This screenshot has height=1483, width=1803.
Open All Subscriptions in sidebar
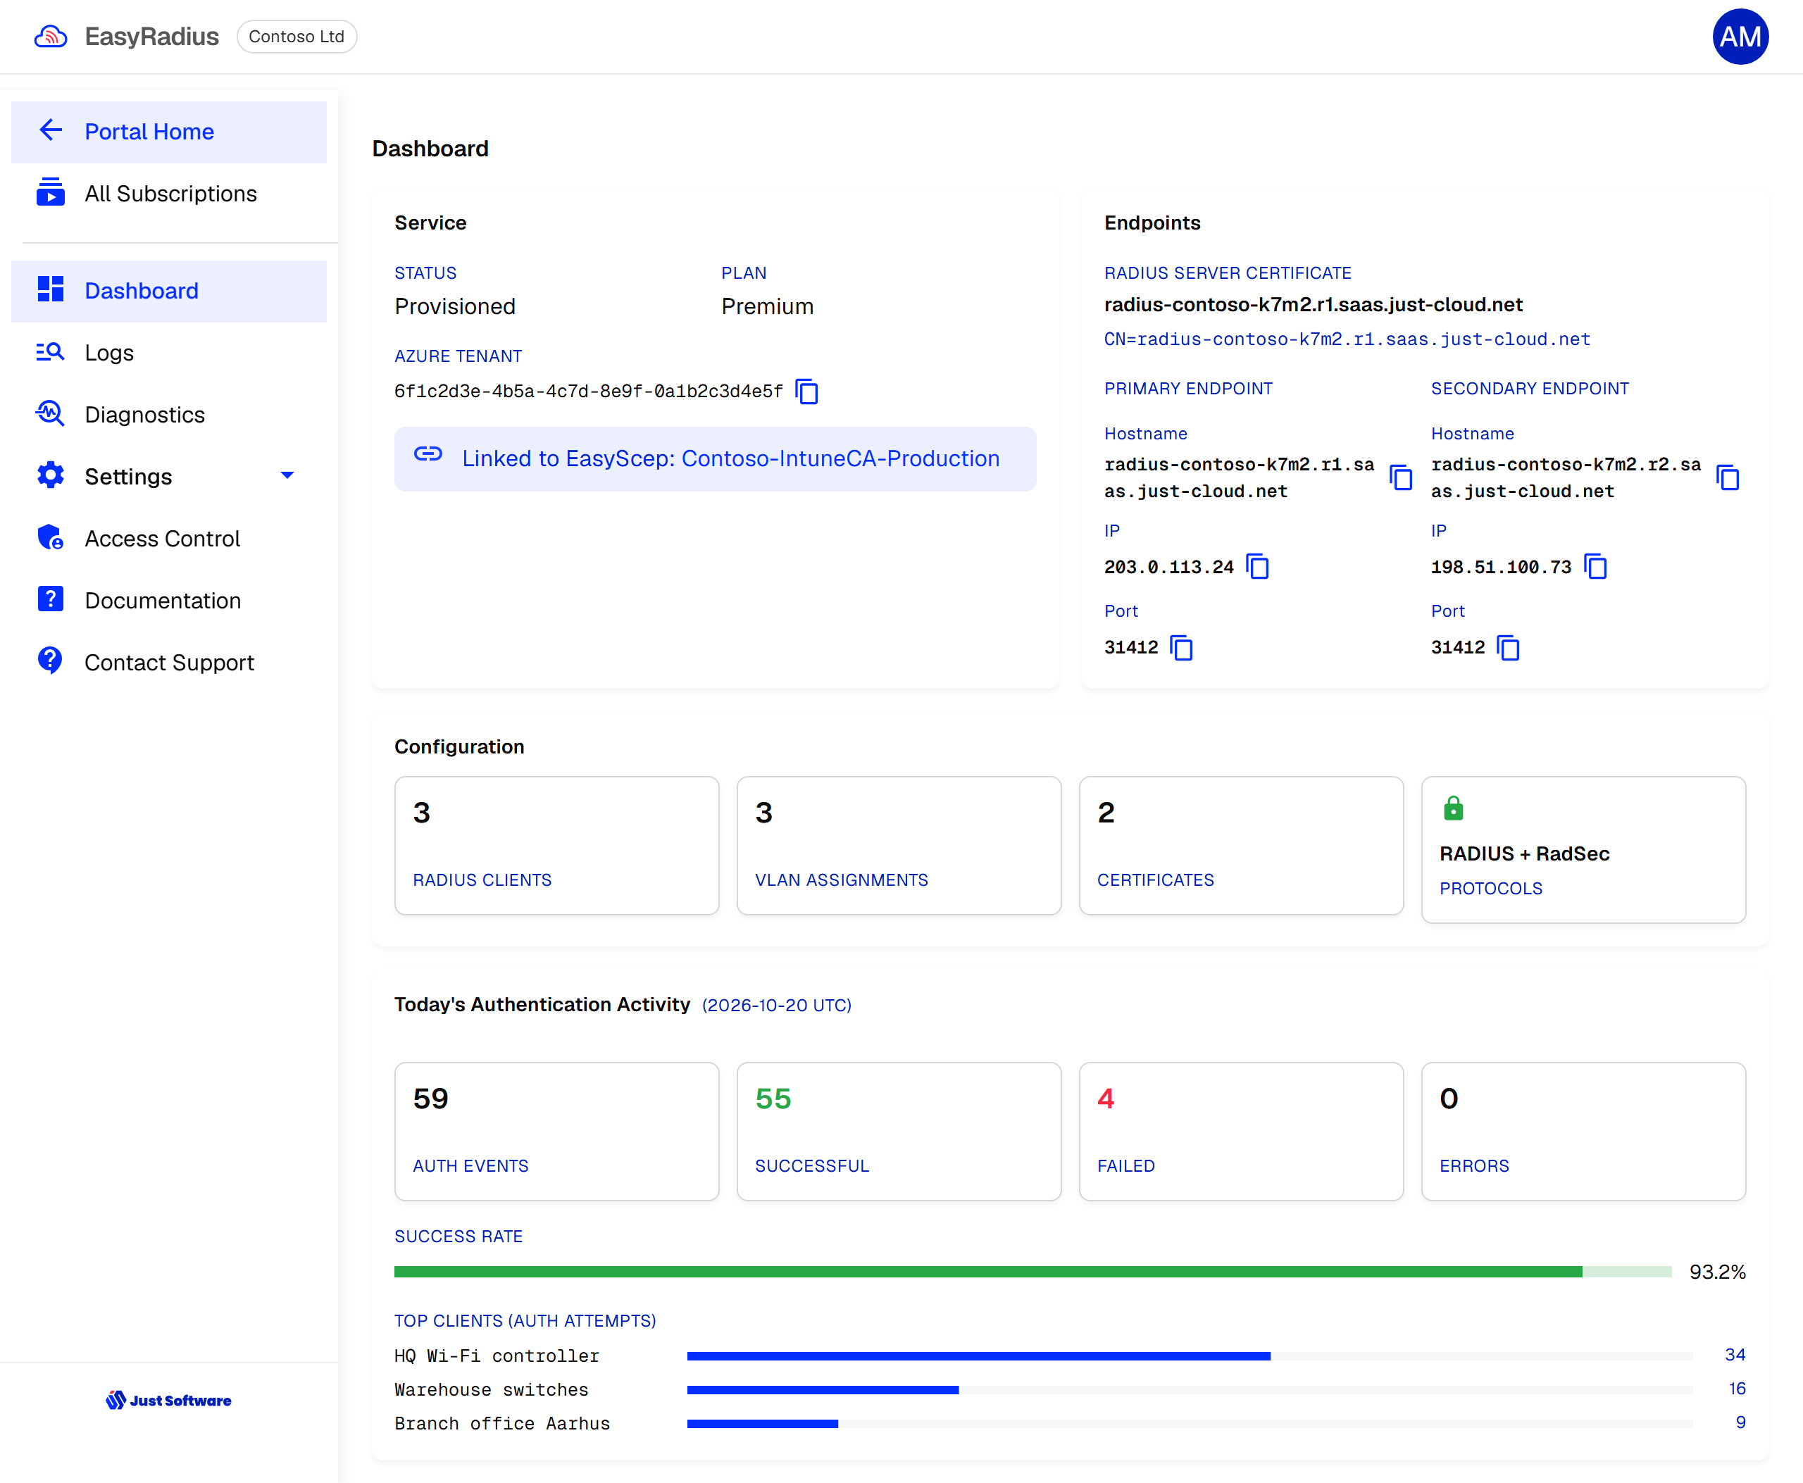(168, 194)
